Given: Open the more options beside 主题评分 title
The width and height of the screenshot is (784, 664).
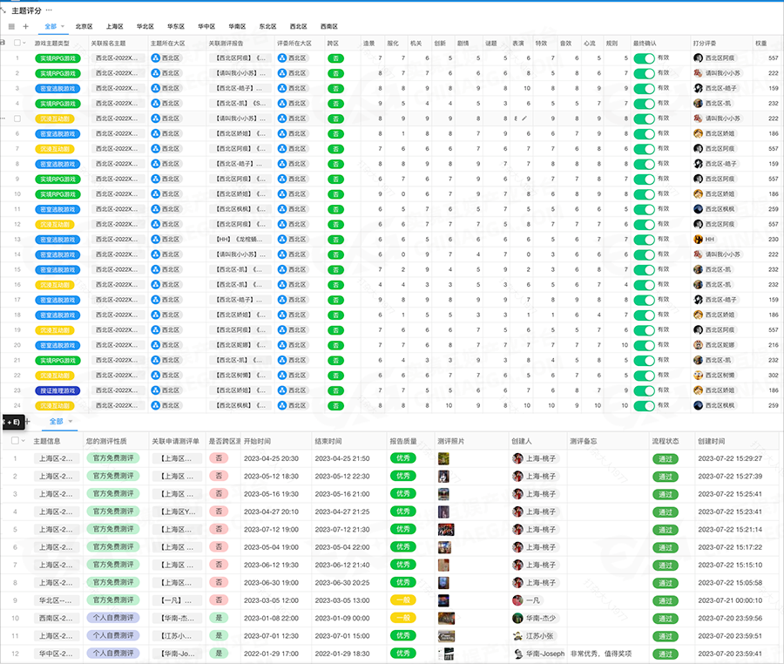Looking at the screenshot, I should (50, 10).
